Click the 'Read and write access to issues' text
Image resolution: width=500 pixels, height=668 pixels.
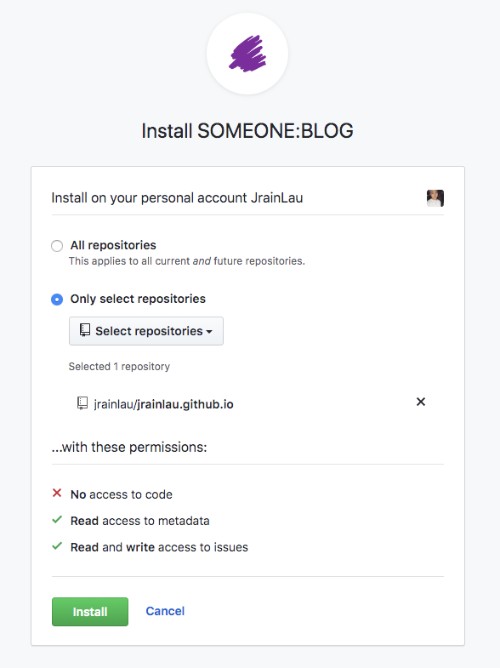point(159,547)
